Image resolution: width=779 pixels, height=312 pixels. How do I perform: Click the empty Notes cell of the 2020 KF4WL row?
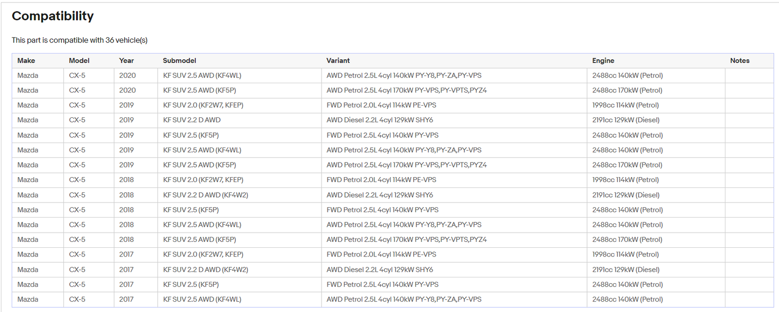coord(749,75)
